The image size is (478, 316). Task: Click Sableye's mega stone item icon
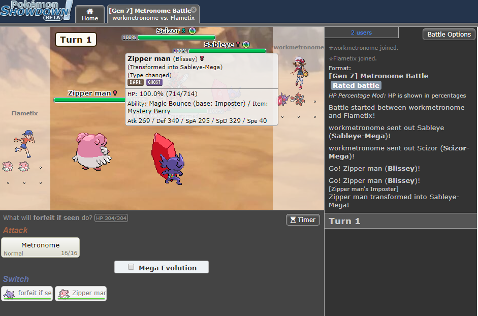(x=246, y=44)
